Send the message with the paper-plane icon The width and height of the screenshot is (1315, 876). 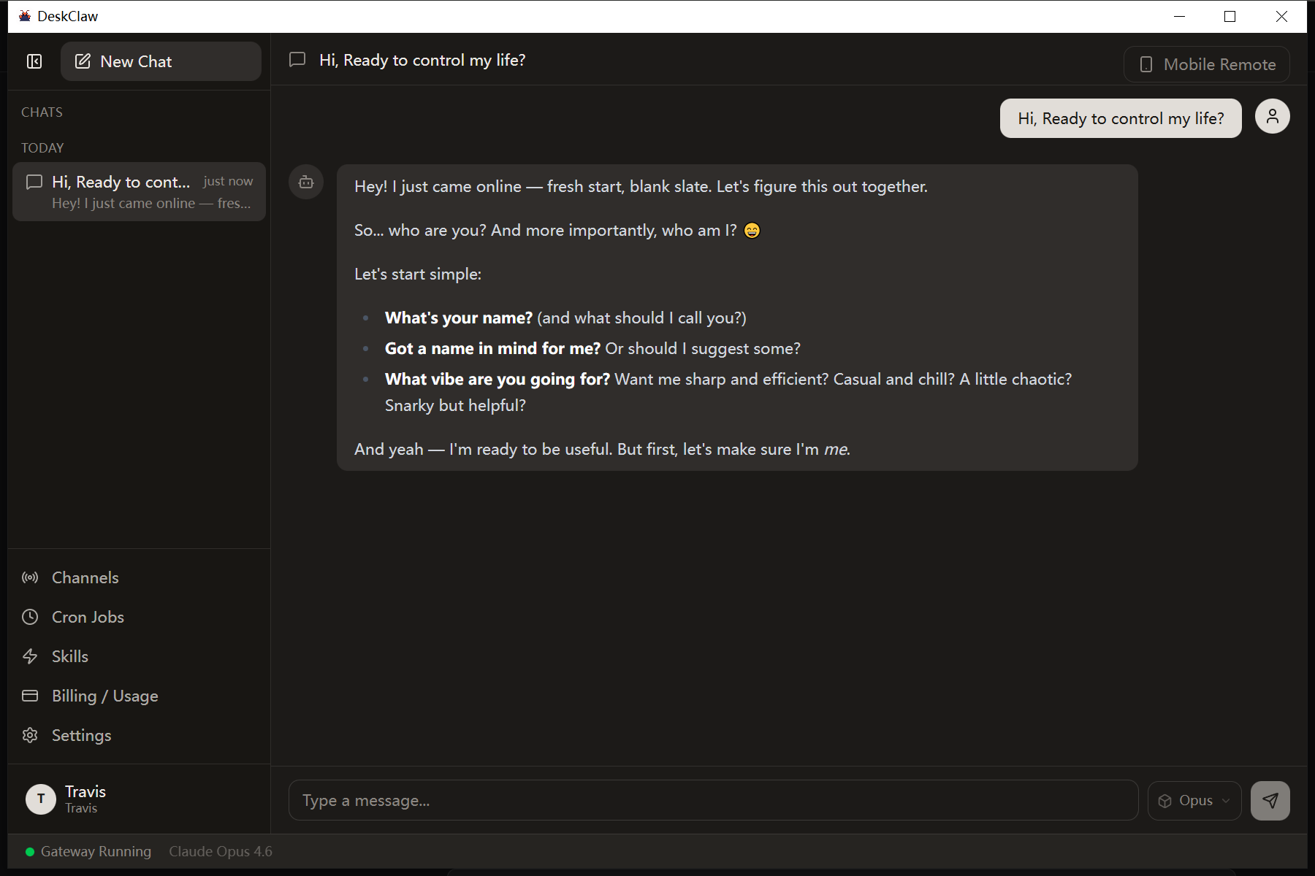pos(1270,800)
